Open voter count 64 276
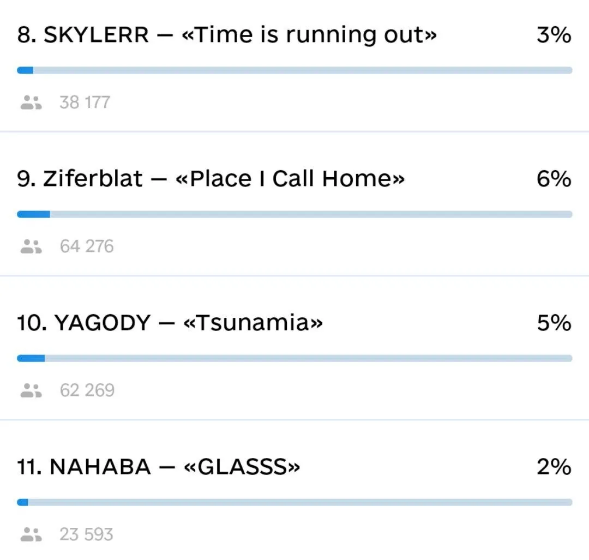Viewport: 589px width, 560px height. [87, 246]
